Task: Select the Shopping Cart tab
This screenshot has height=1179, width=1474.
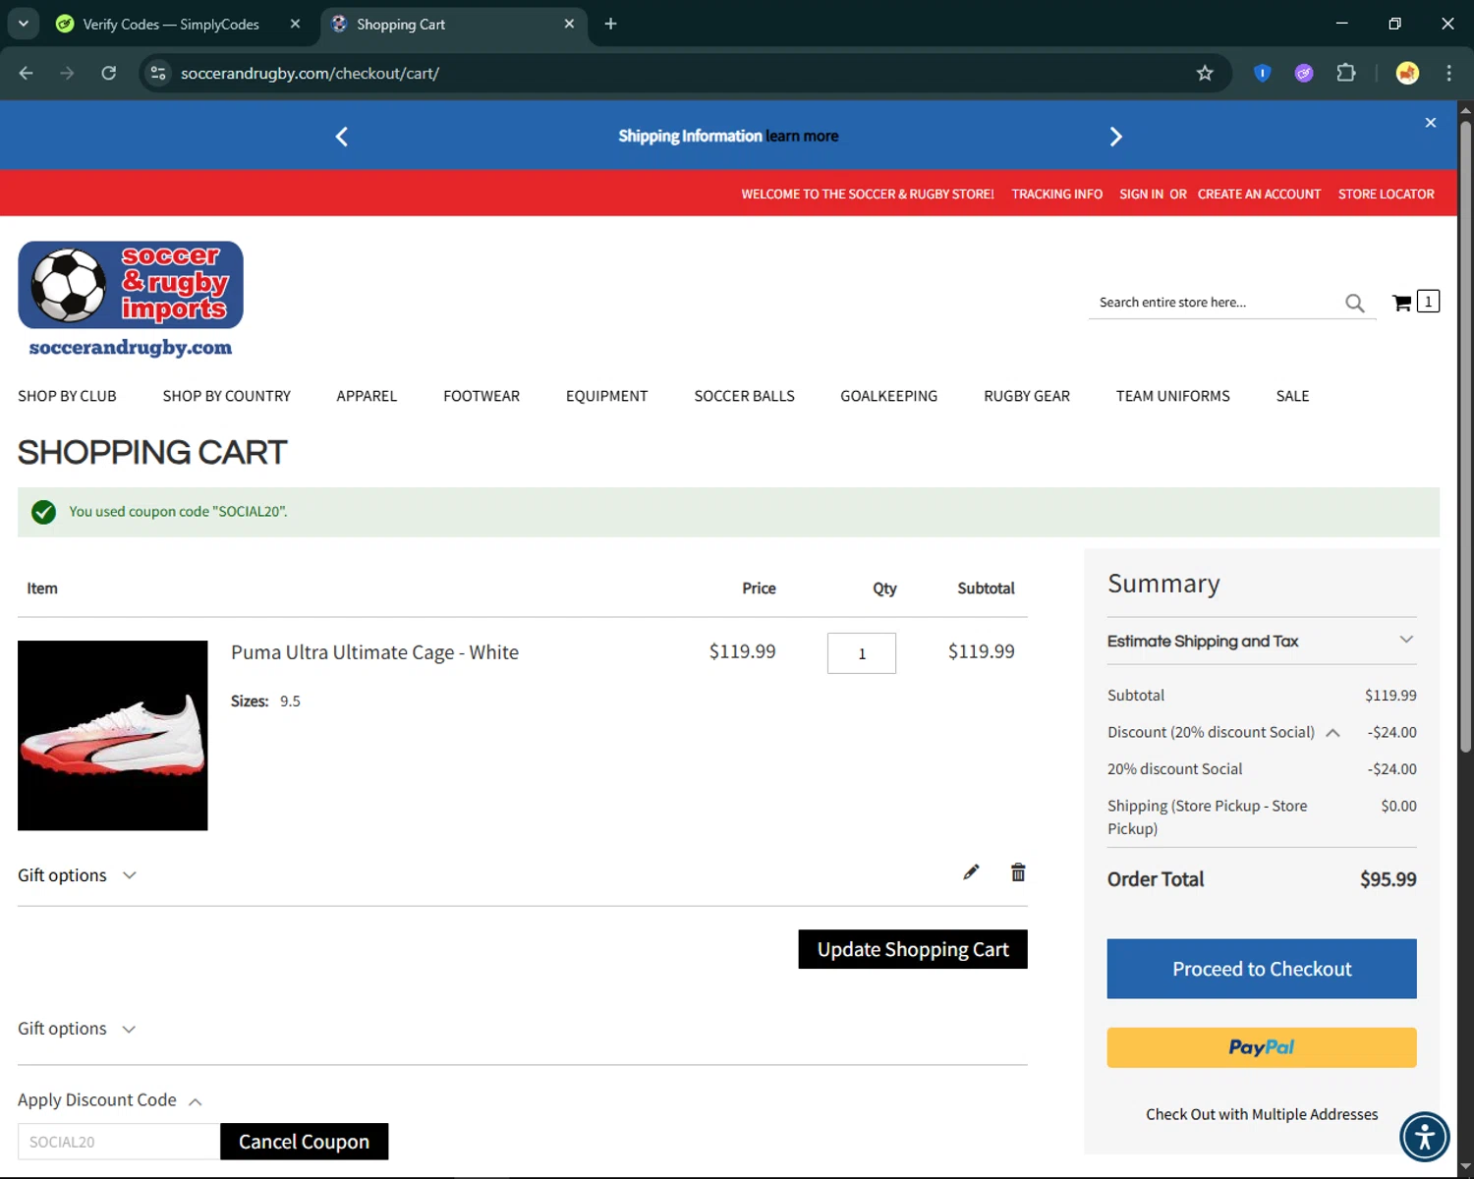Action: (x=401, y=25)
